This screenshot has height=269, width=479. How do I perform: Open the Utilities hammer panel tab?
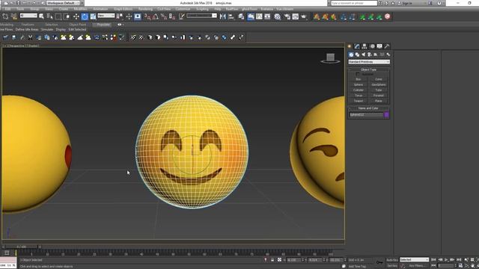point(387,46)
